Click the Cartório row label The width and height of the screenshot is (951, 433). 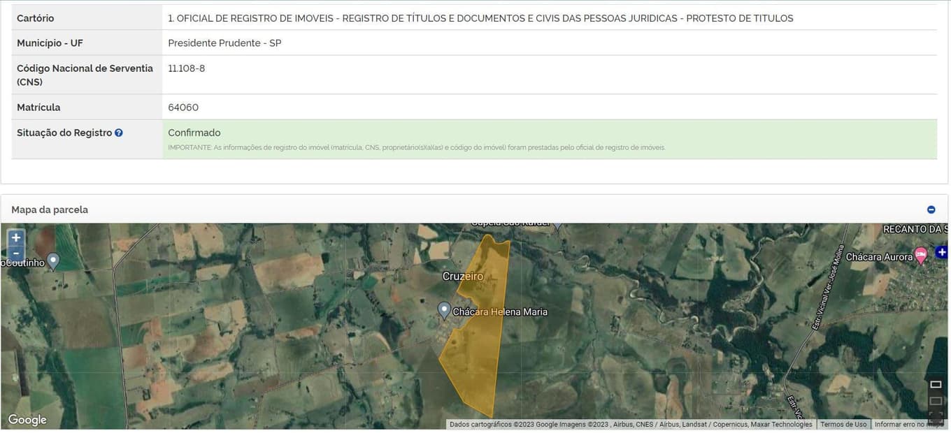click(36, 18)
